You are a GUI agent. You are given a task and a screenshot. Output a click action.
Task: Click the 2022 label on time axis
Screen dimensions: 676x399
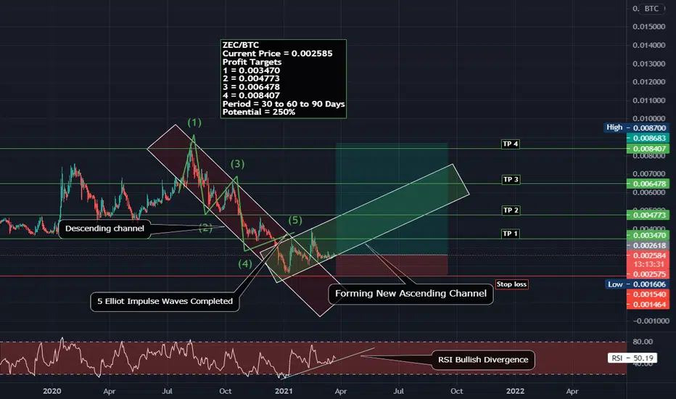(515, 391)
